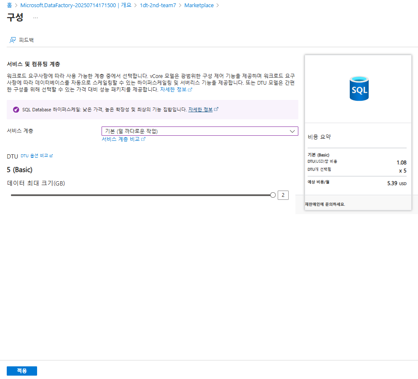Screen dimensions: 418x379
Task: Click the 5 (Basic) DTU value
Action: (x=20, y=170)
